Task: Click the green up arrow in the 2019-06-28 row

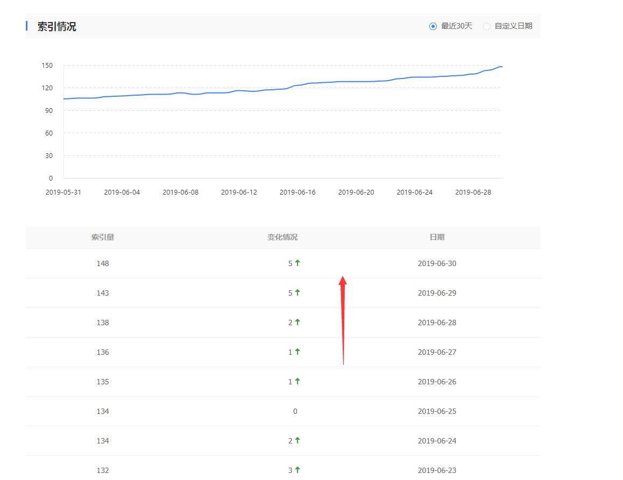Action: 298,322
